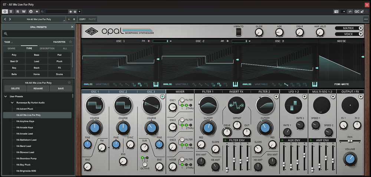
Task: Toggle the Noise mixer Filter routing switch
Action: pos(182,159)
